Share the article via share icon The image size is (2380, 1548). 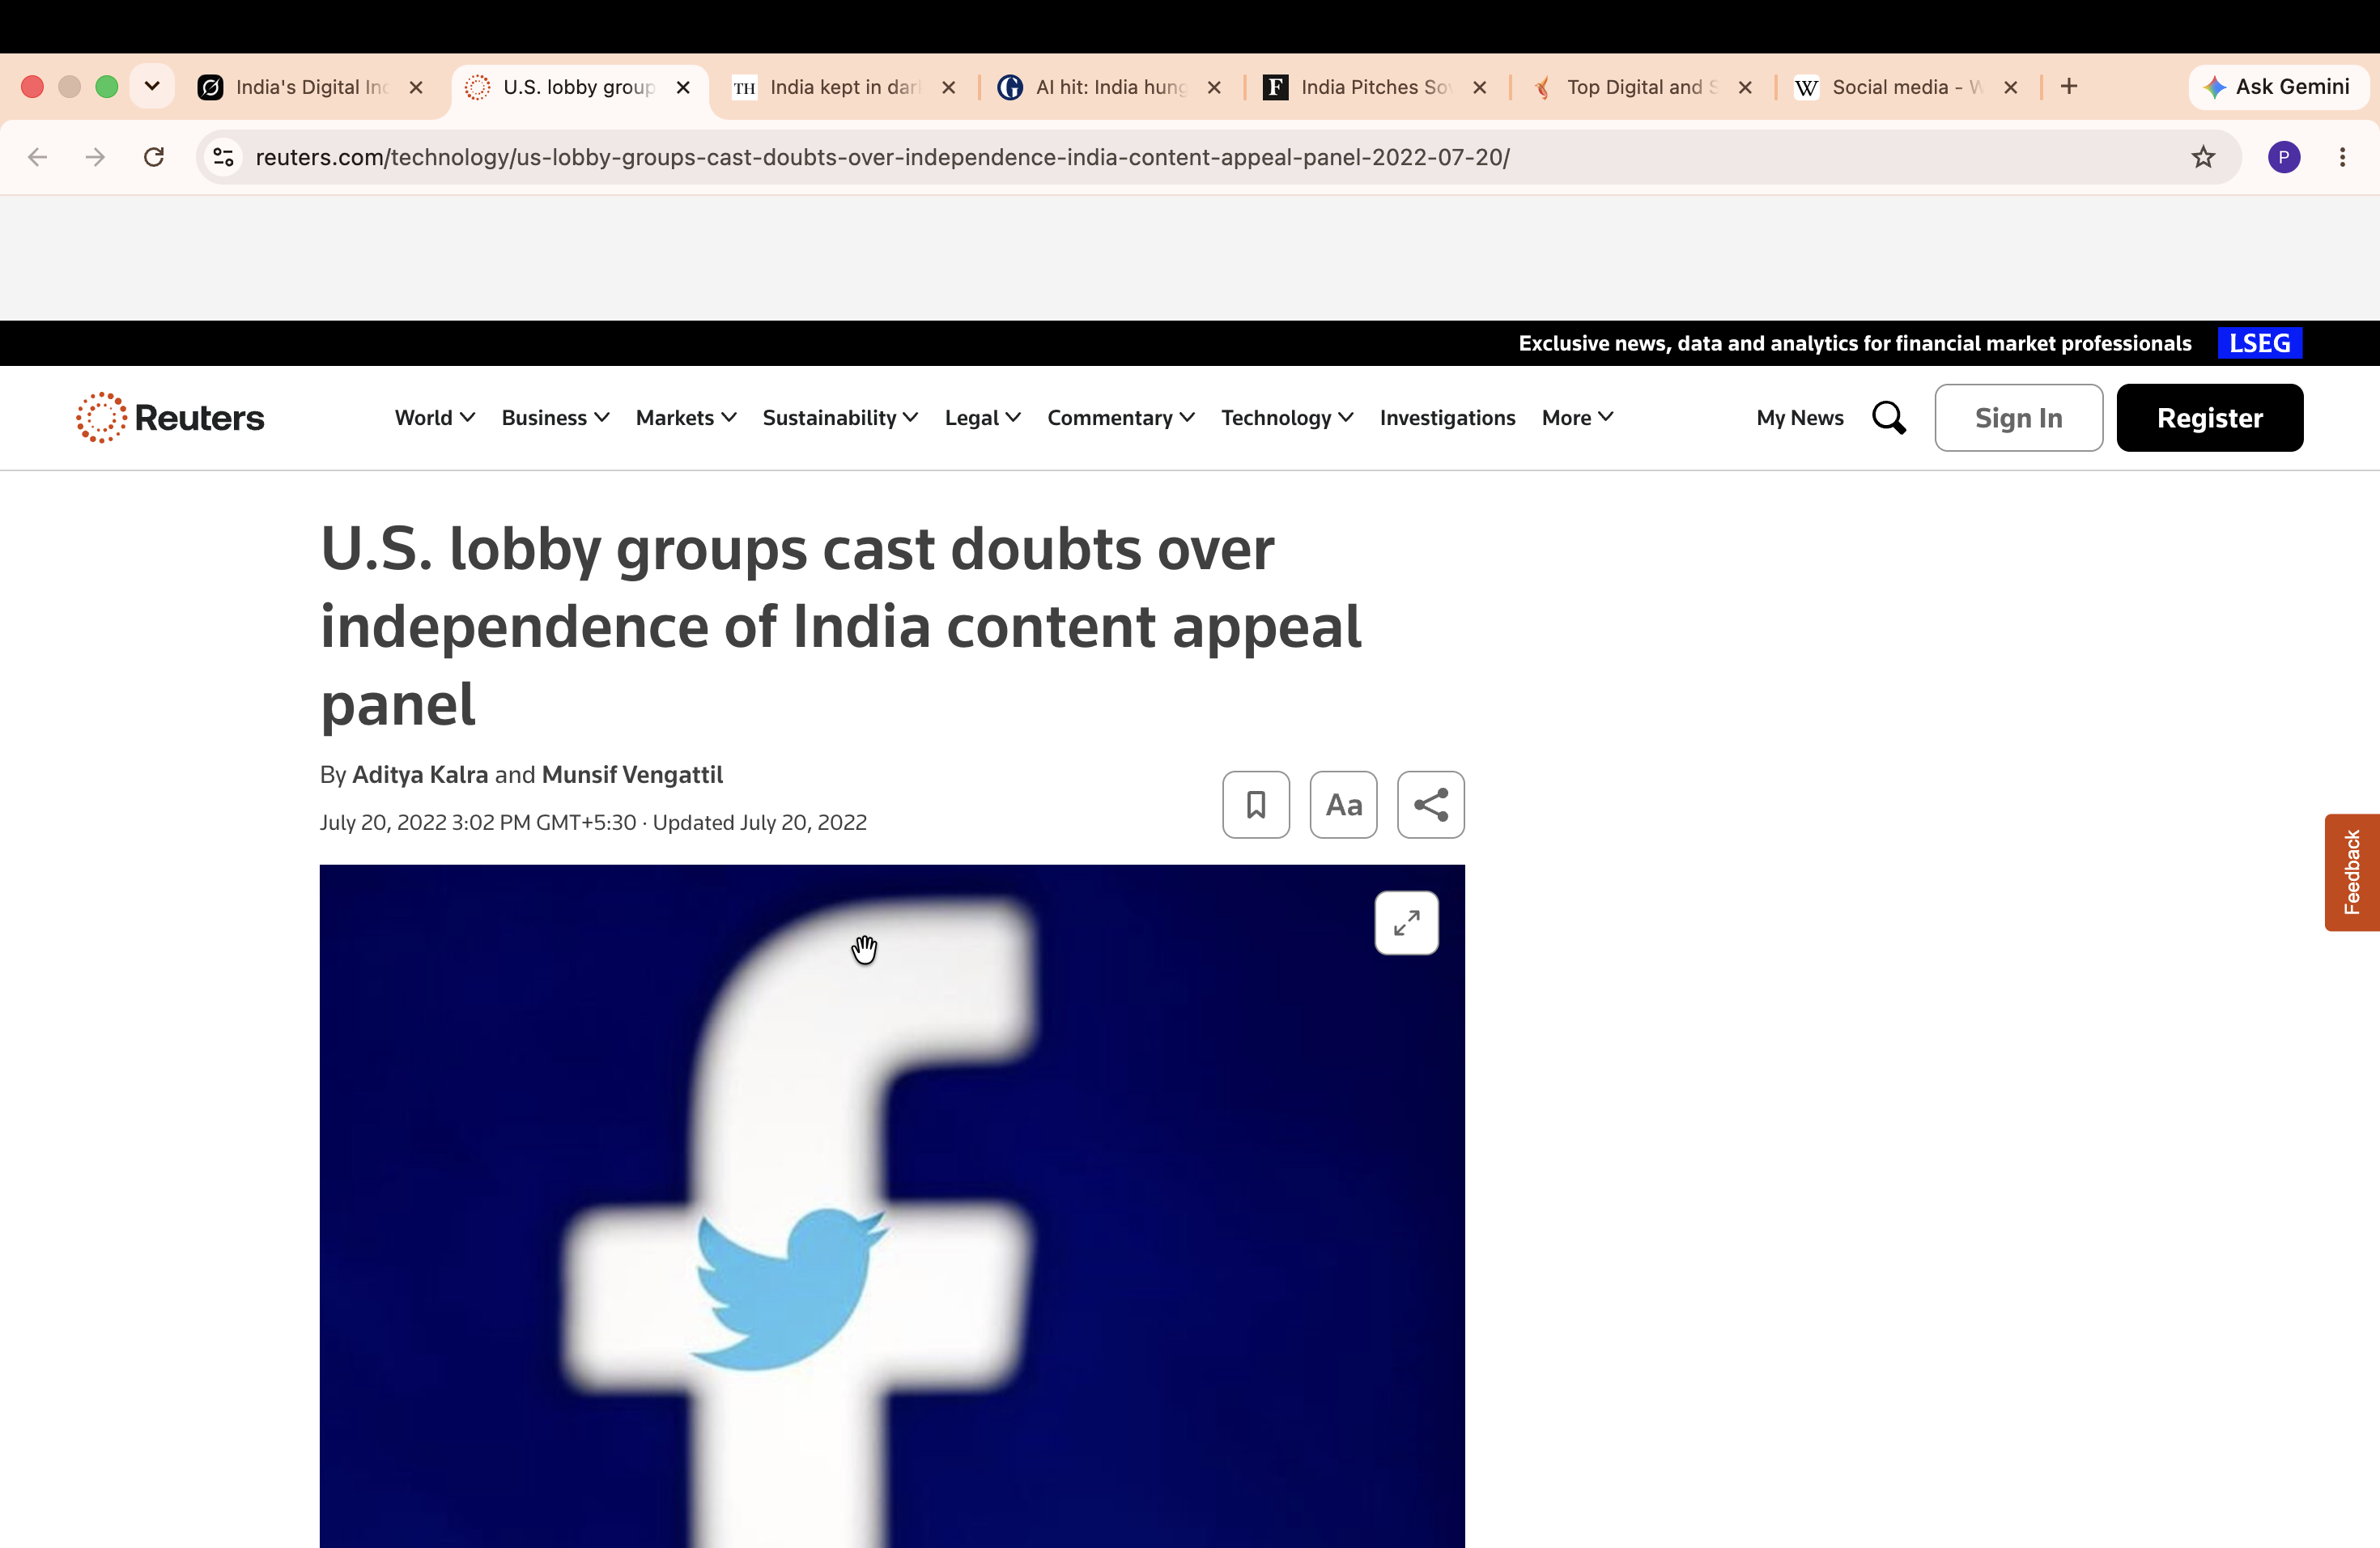tap(1430, 804)
